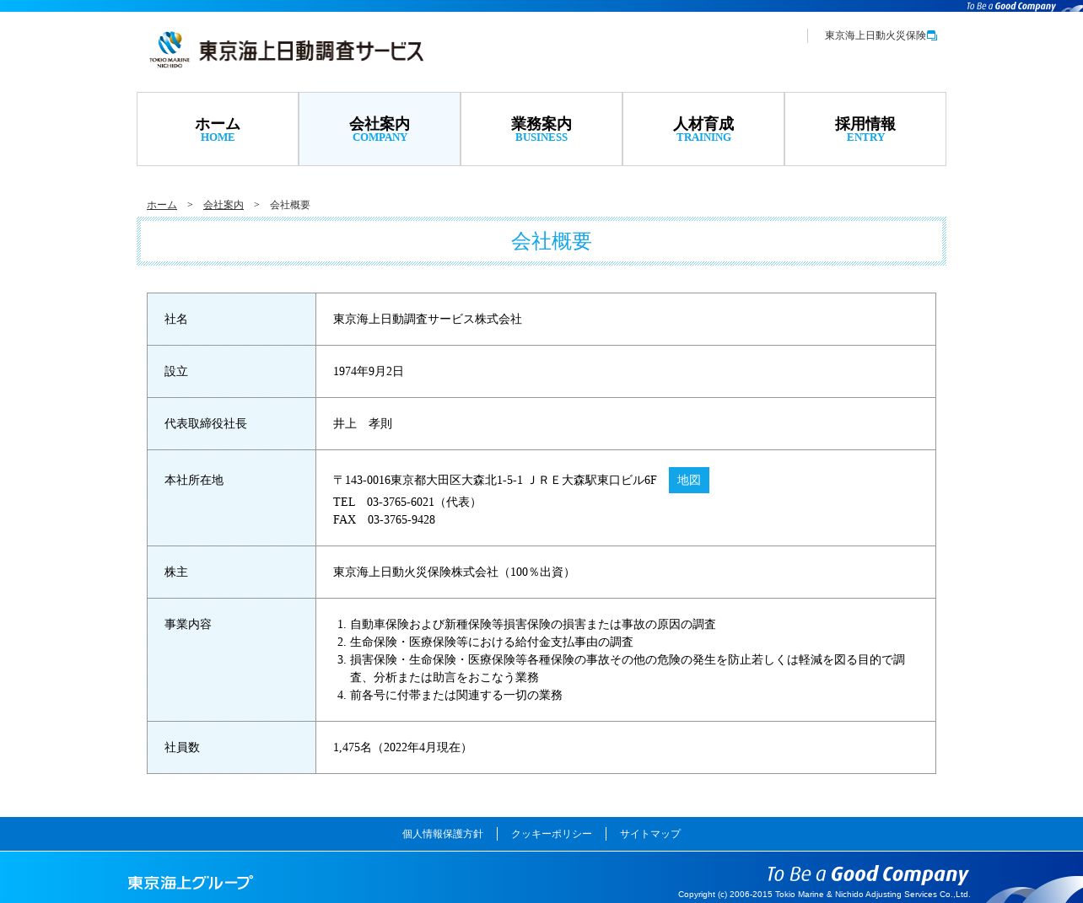Image resolution: width=1083 pixels, height=903 pixels.
Task: Click the To Be a Good Company footer slogan
Action: [x=867, y=874]
